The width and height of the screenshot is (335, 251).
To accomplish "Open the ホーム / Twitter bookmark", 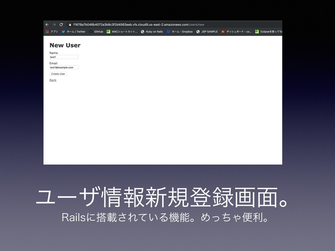I will 73,32.
